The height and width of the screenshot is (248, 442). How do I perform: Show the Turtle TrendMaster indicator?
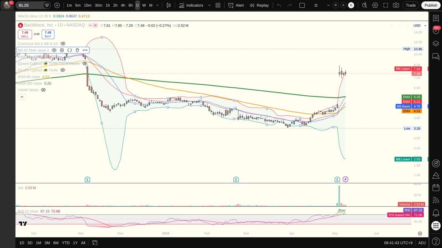[85, 63]
